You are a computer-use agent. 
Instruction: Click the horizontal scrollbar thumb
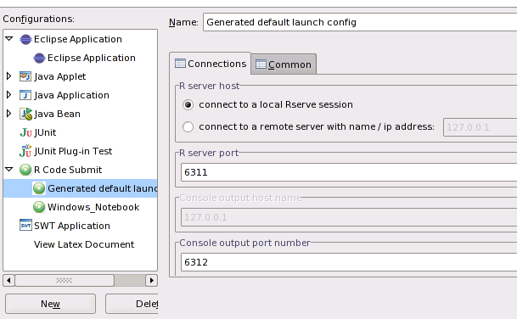(65, 281)
